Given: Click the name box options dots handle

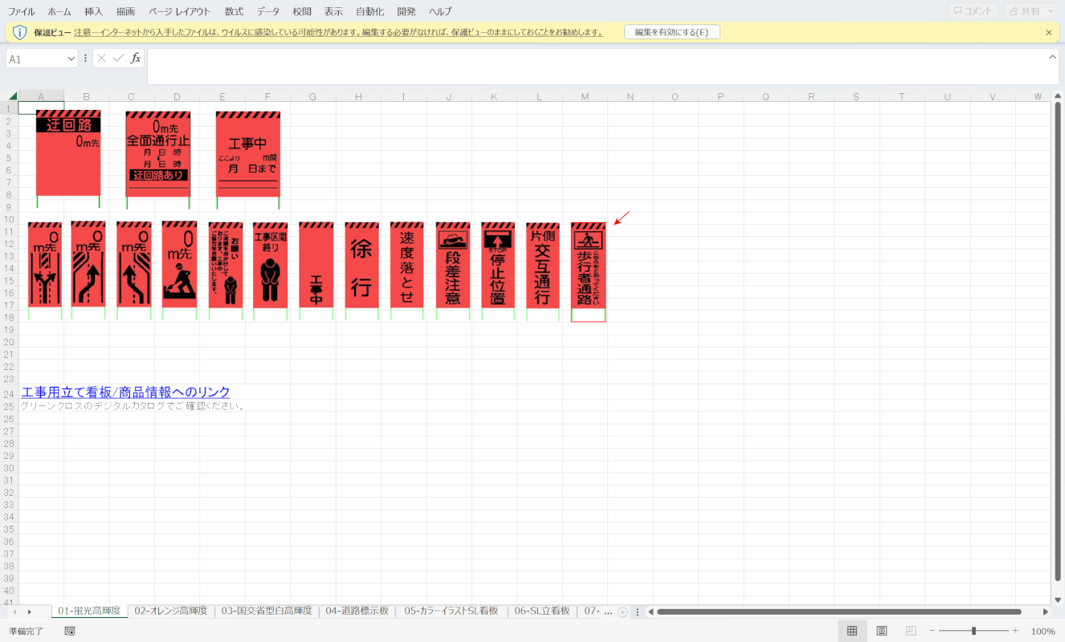Looking at the screenshot, I should (x=85, y=59).
